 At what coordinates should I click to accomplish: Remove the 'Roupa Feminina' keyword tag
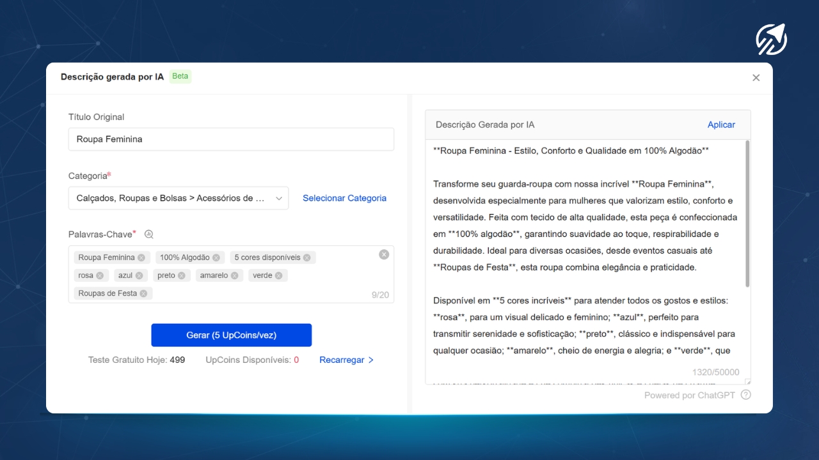[141, 257]
